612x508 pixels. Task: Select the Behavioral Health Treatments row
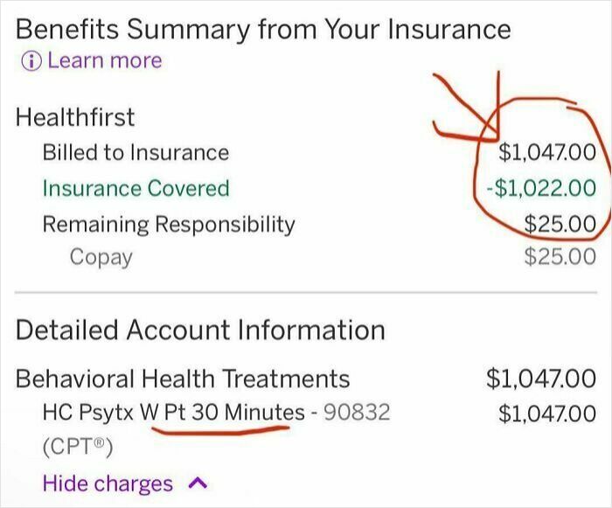[x=183, y=379]
